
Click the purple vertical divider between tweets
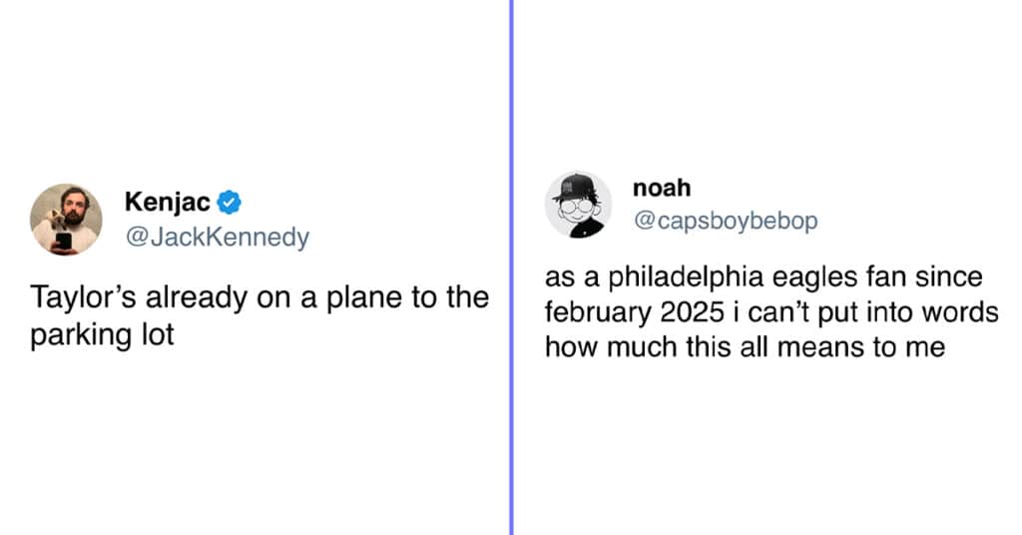tap(511, 267)
